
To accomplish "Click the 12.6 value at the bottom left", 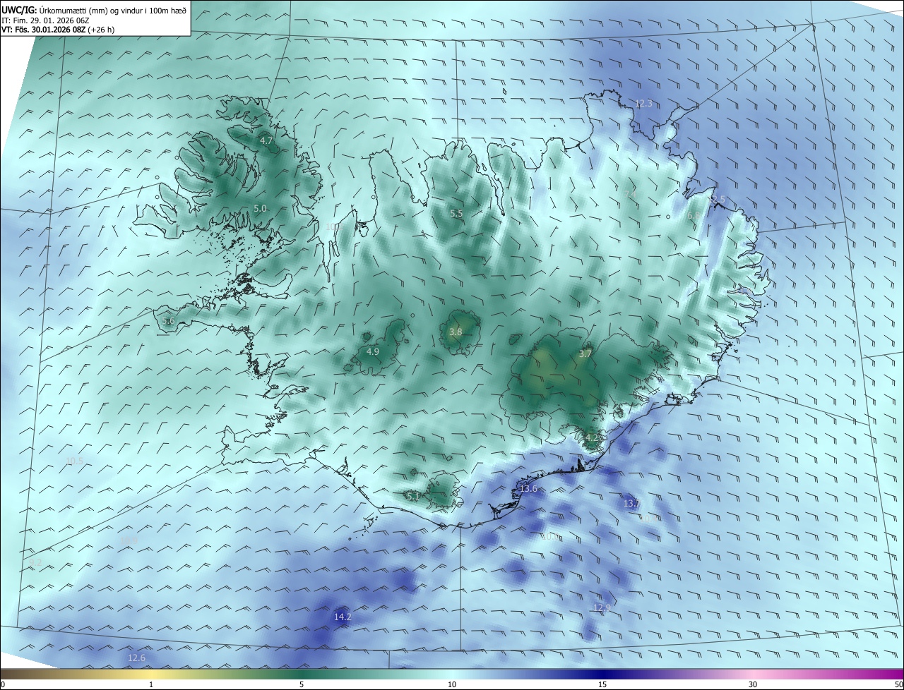I will pyautogui.click(x=136, y=658).
